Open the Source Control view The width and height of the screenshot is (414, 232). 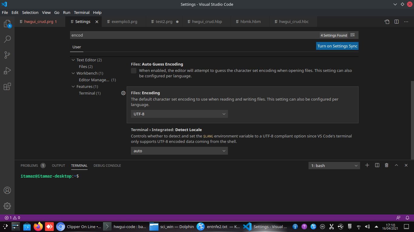(x=7, y=55)
